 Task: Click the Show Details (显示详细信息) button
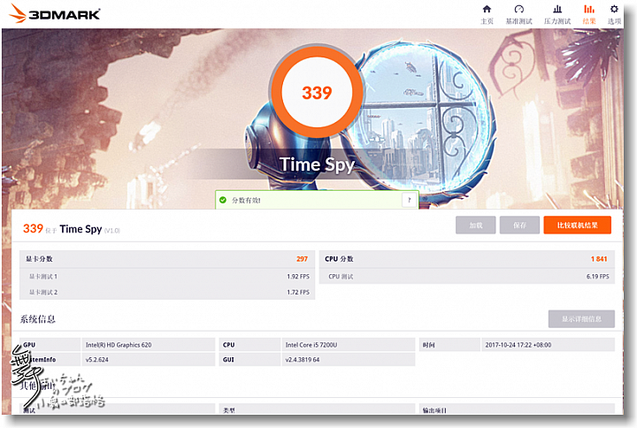(581, 318)
